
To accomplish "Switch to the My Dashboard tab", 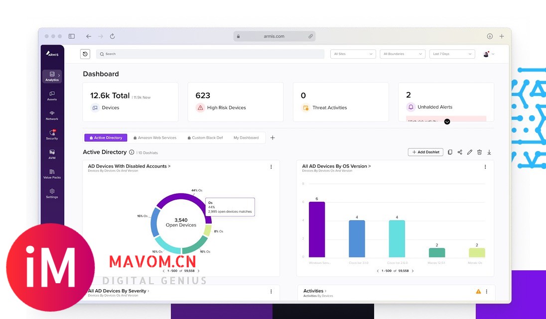I will 246,138.
